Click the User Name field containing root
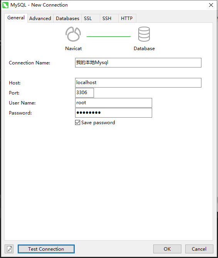The image size is (218, 258). [114, 103]
